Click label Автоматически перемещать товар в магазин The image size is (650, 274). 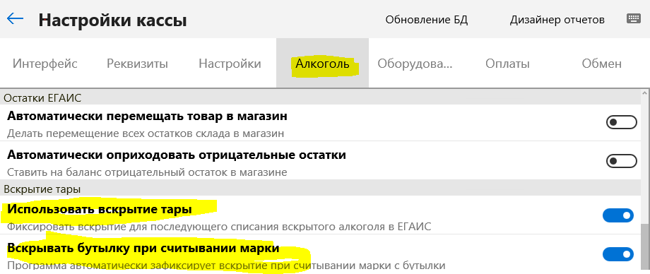pyautogui.click(x=147, y=117)
